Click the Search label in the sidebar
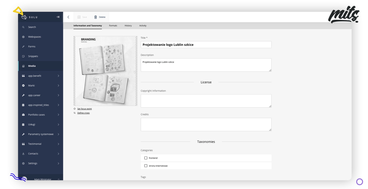This screenshot has height=189, width=368. tap(32, 27)
